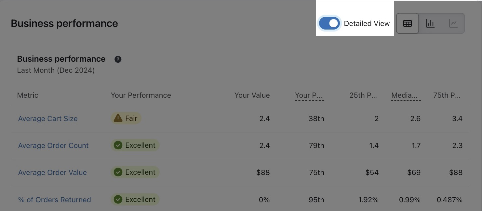Screen dimensions: 482x211
Task: Open the Average Order Count metric link
Action: point(53,145)
